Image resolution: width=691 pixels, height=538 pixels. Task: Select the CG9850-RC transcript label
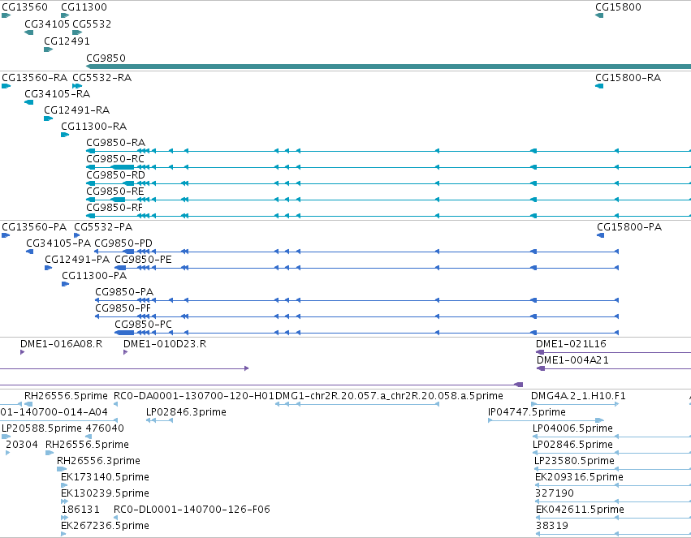point(115,159)
